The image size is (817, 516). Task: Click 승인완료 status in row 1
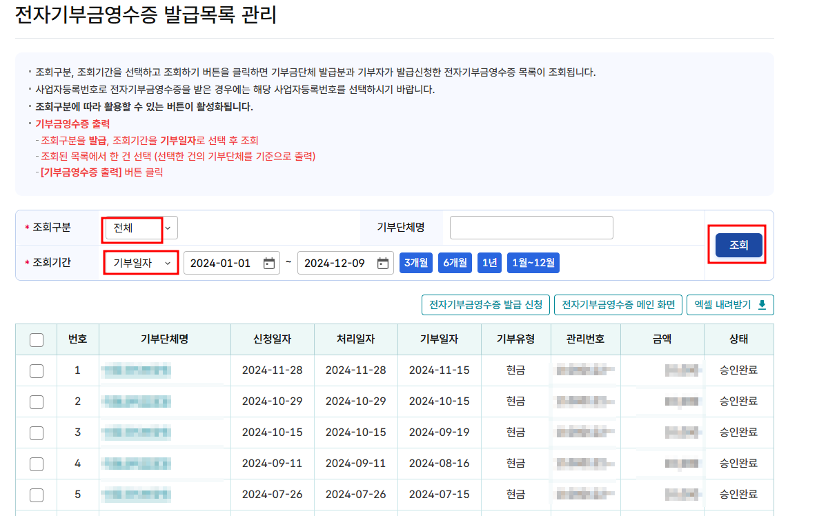738,370
